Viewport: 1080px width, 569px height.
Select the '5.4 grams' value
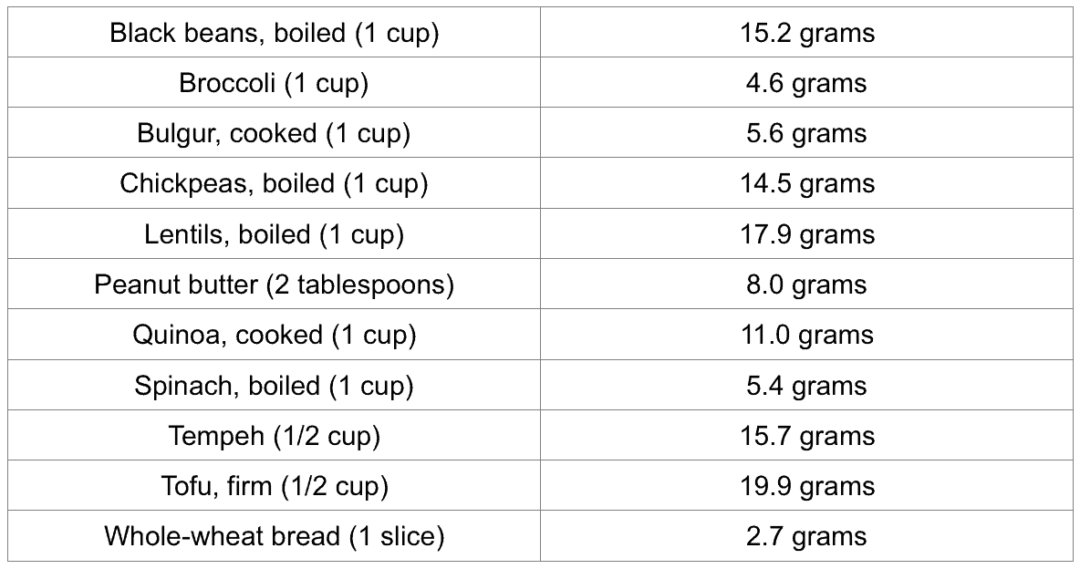(x=806, y=386)
